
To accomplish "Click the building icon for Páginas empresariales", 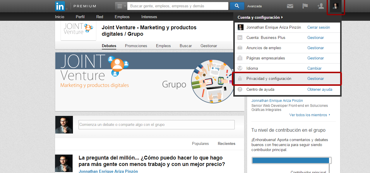I will tap(240, 58).
